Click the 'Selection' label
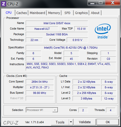 pos(18,110)
